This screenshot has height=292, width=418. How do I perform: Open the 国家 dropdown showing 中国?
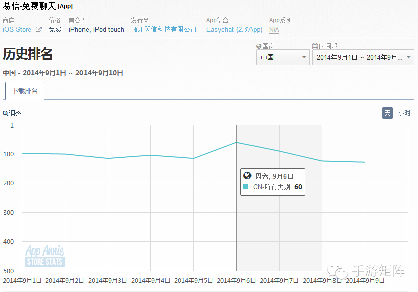283,57
